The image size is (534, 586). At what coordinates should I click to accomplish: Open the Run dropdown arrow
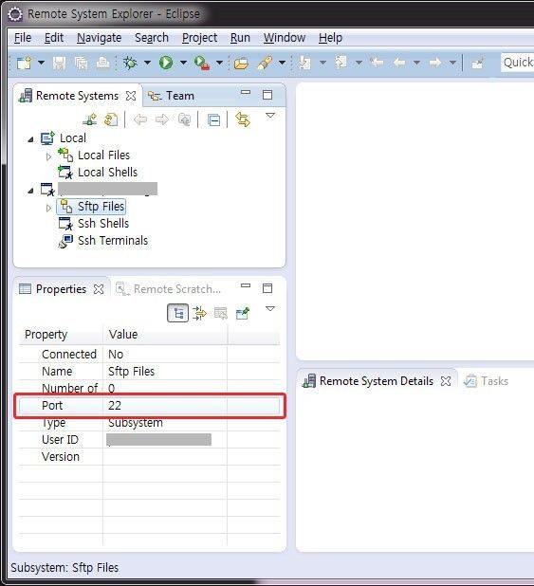point(183,63)
